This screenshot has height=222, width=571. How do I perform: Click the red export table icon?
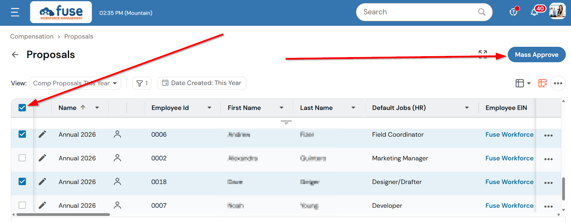point(542,83)
